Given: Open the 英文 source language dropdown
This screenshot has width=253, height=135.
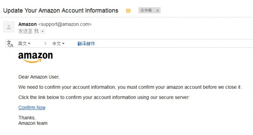Looking at the screenshot, I should coord(24,44).
